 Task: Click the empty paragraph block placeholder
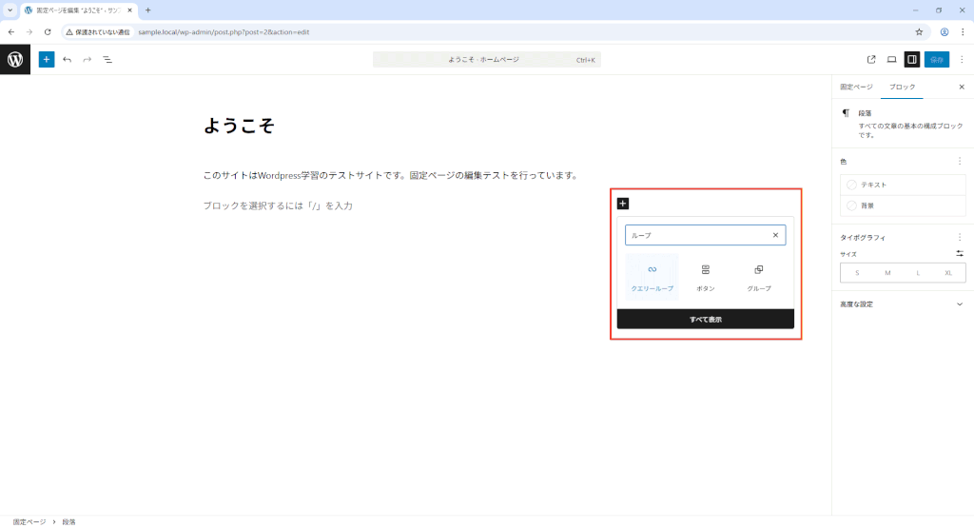[x=278, y=205]
